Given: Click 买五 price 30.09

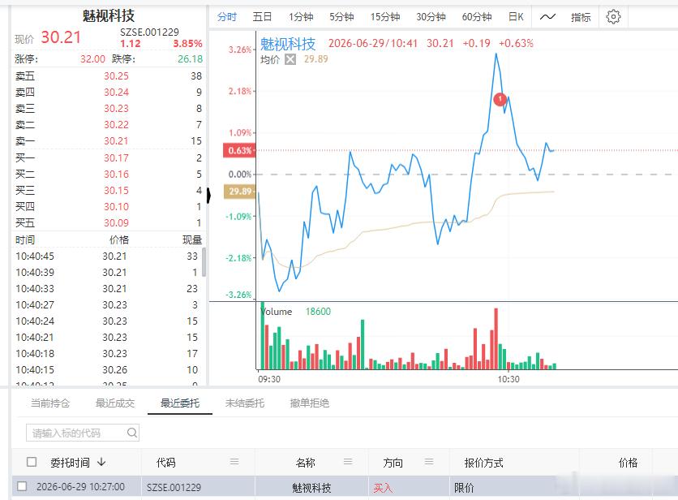Looking at the screenshot, I should point(116,223).
